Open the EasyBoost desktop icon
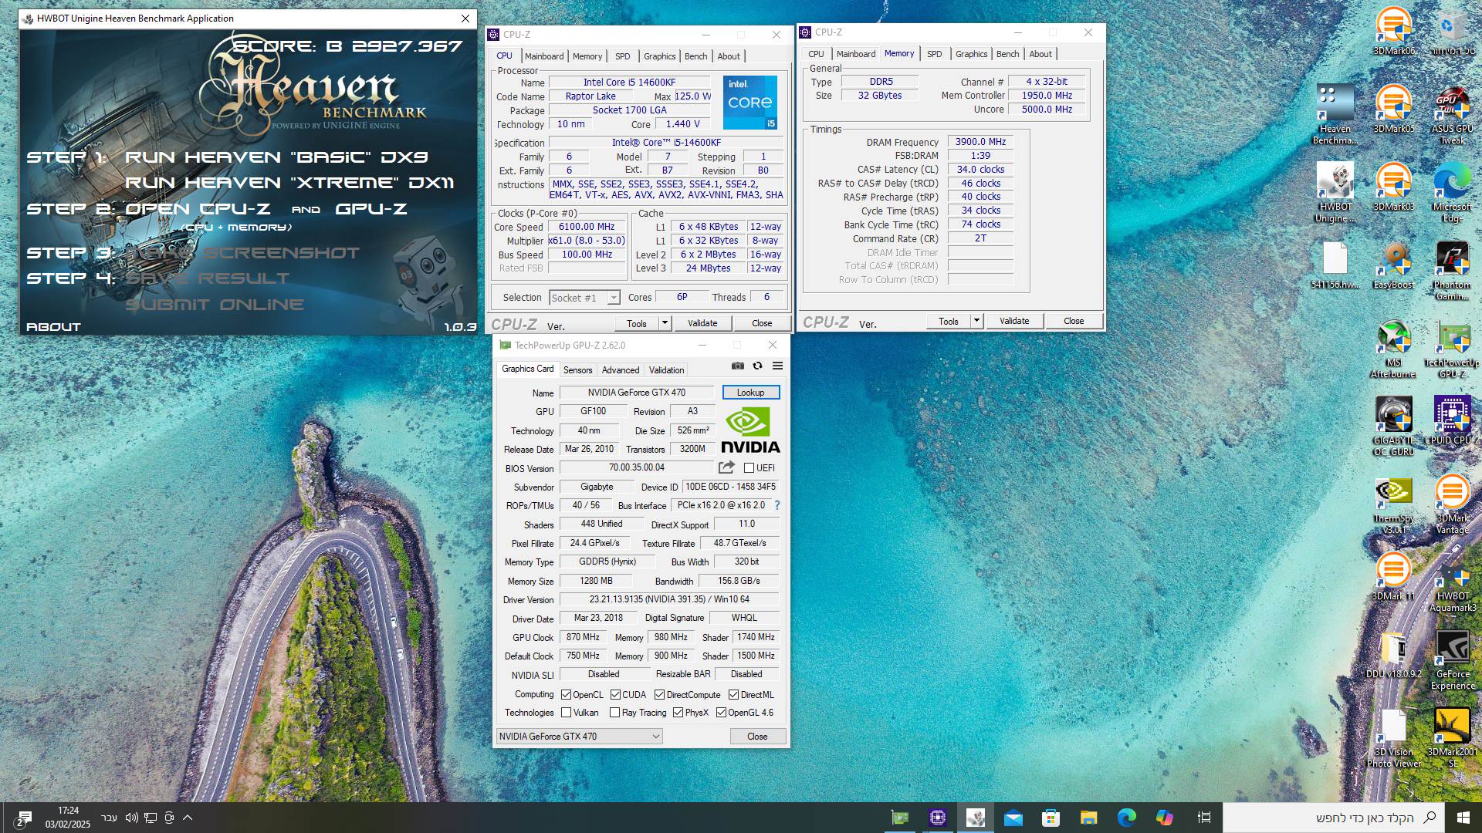The width and height of the screenshot is (1482, 833). 1394,265
